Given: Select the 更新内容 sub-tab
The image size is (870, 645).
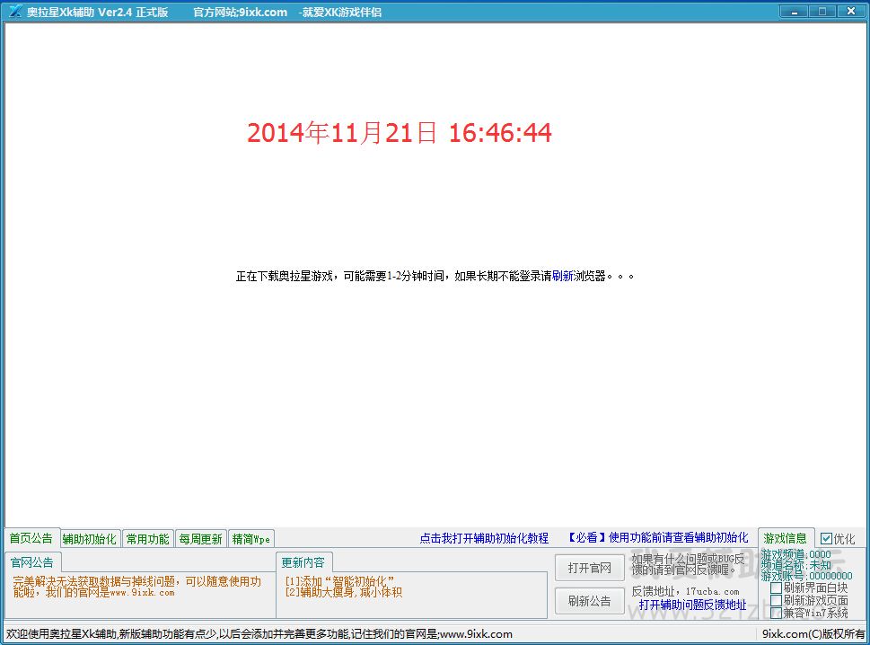Looking at the screenshot, I should coord(303,562).
